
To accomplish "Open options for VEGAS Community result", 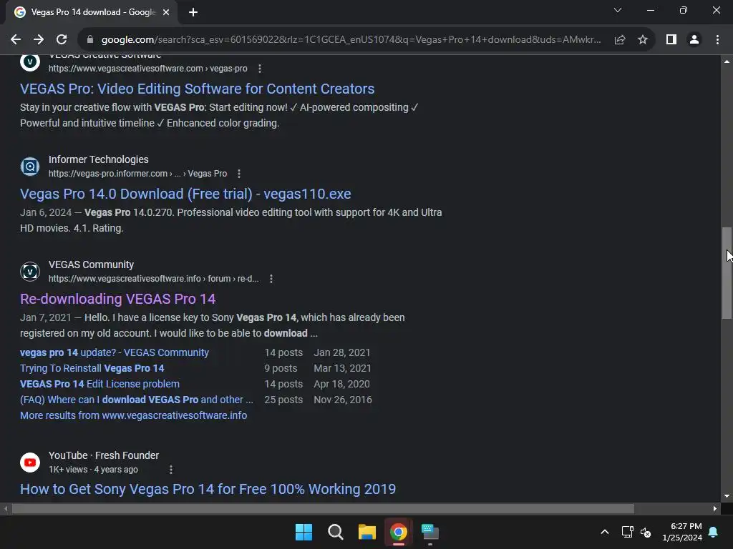I will 271,279.
